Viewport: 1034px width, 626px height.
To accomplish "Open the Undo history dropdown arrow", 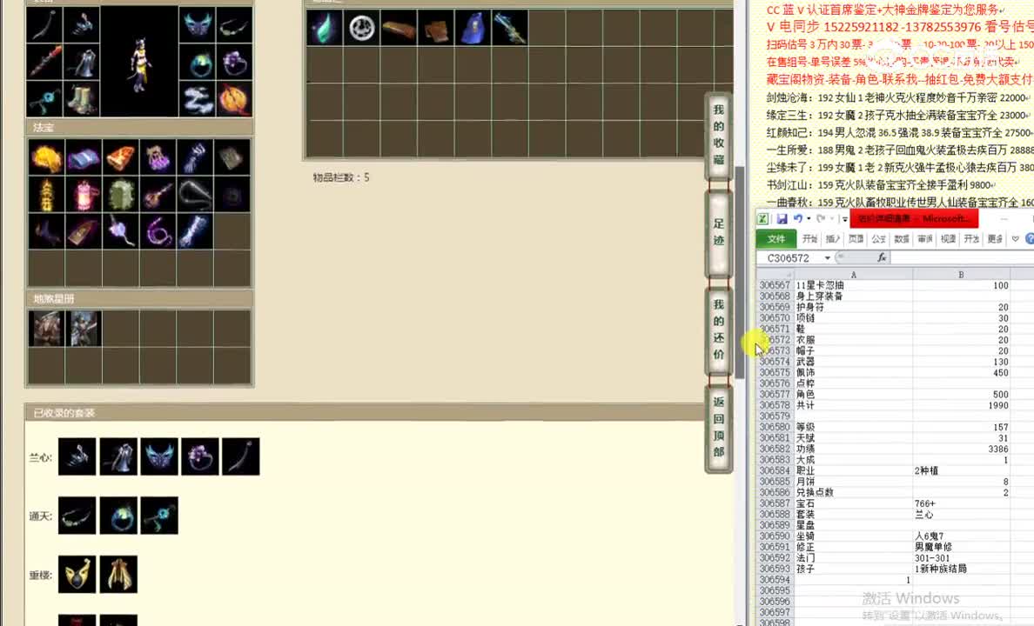I will coord(809,218).
